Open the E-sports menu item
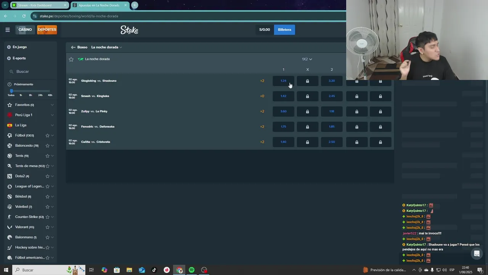The image size is (488, 275). click(19, 58)
